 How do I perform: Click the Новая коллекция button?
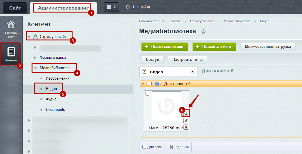pyautogui.click(x=164, y=47)
